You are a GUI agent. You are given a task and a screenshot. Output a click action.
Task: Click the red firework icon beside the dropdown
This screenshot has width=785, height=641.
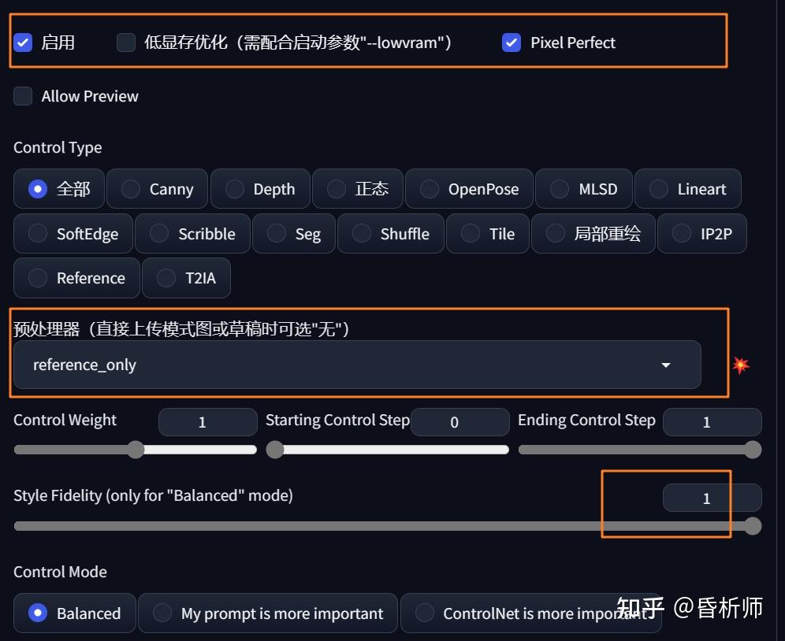pyautogui.click(x=741, y=365)
